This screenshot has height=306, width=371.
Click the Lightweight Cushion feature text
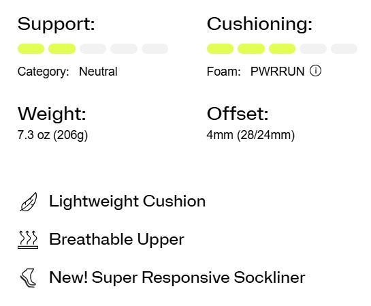(x=127, y=202)
